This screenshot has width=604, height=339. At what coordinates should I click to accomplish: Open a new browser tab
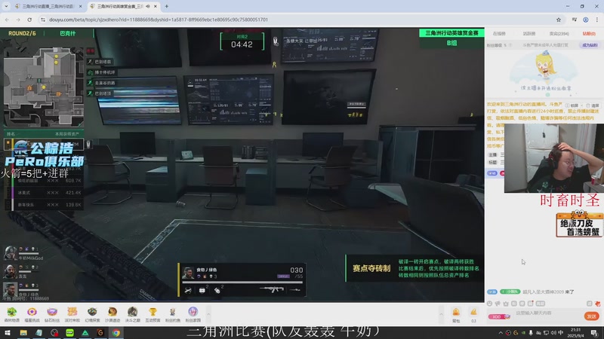coord(167,6)
